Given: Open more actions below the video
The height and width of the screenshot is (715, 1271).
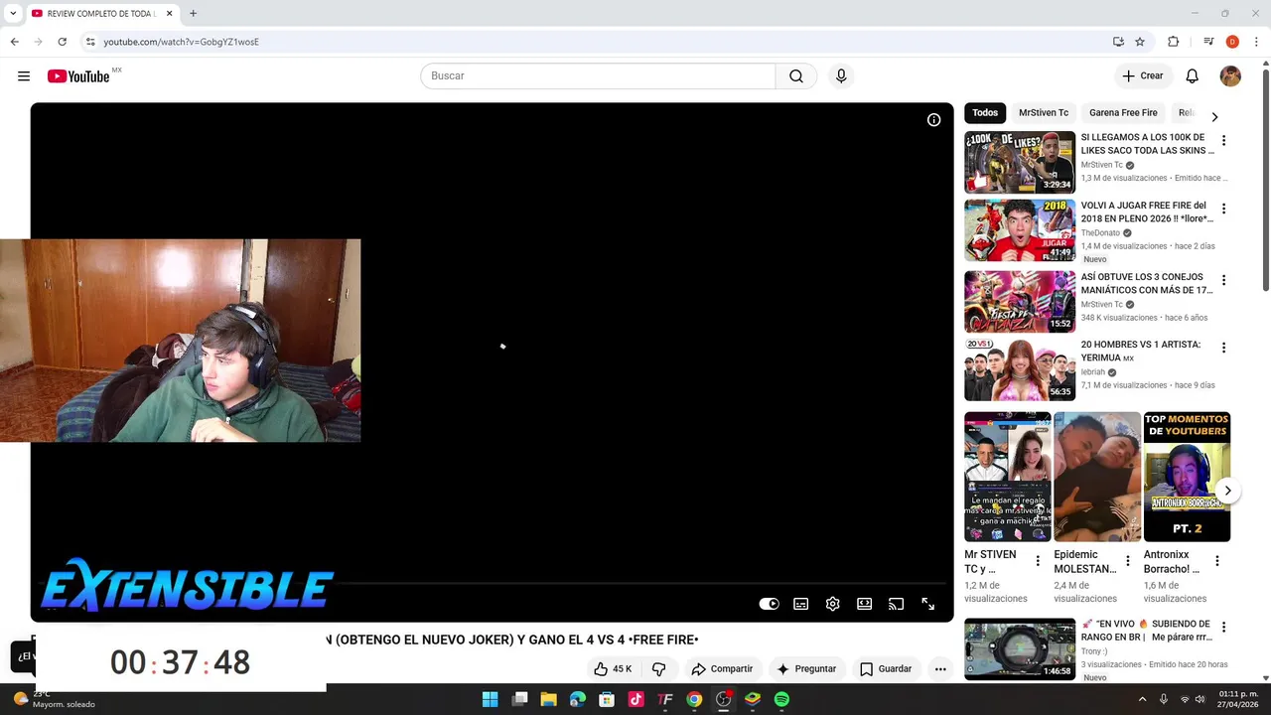Looking at the screenshot, I should pyautogui.click(x=940, y=669).
